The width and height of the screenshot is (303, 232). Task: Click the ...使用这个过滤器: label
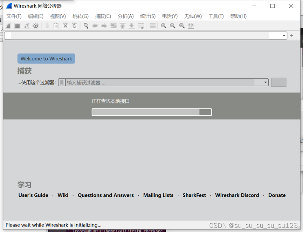point(36,82)
